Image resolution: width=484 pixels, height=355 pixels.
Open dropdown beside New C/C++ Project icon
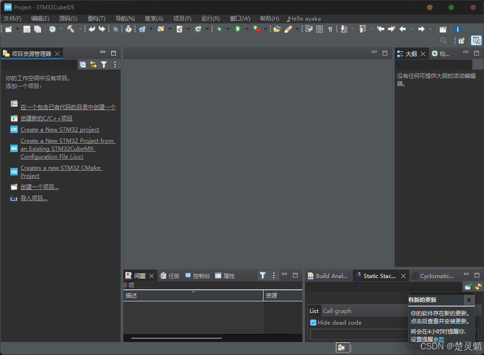tap(151, 29)
